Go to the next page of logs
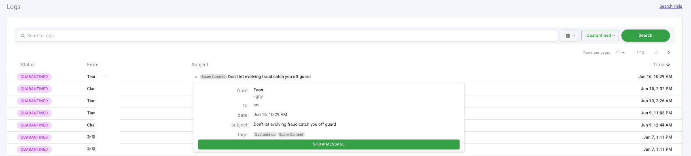Viewport: 691px width, 156px height. [669, 53]
